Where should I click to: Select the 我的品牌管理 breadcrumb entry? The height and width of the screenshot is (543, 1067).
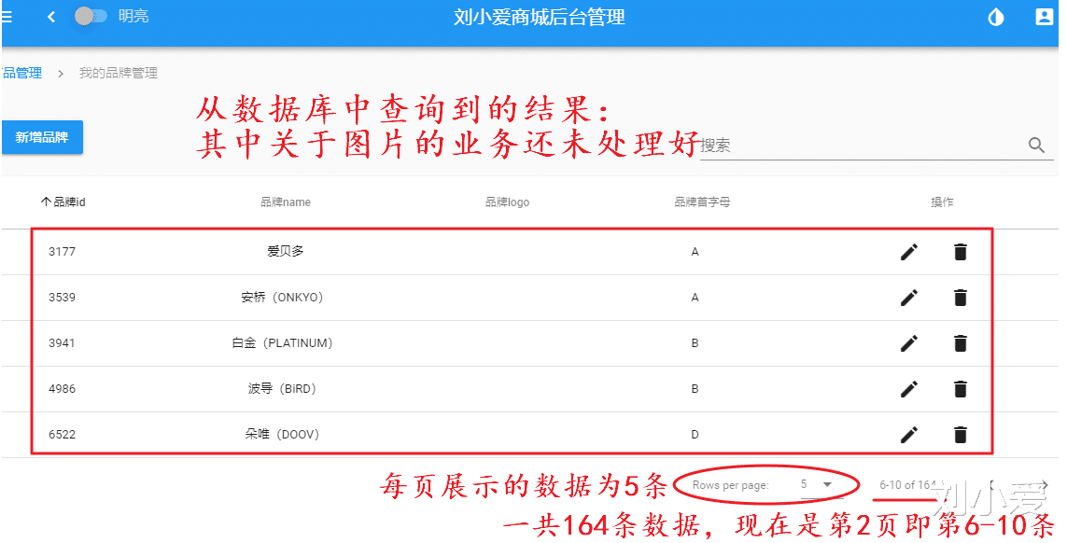point(117,72)
